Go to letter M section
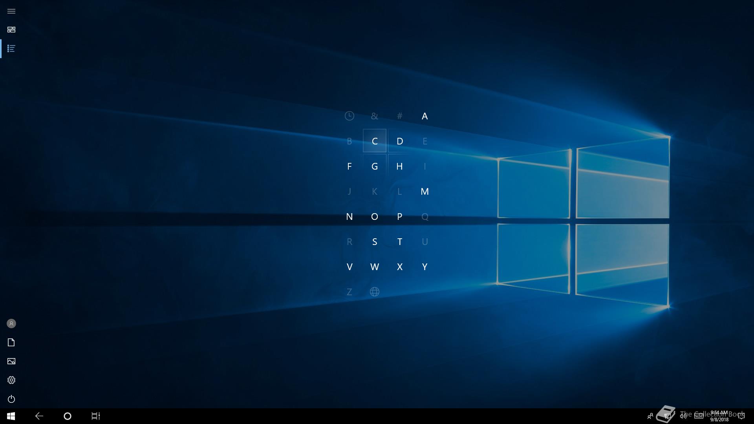The width and height of the screenshot is (754, 424). [425, 191]
